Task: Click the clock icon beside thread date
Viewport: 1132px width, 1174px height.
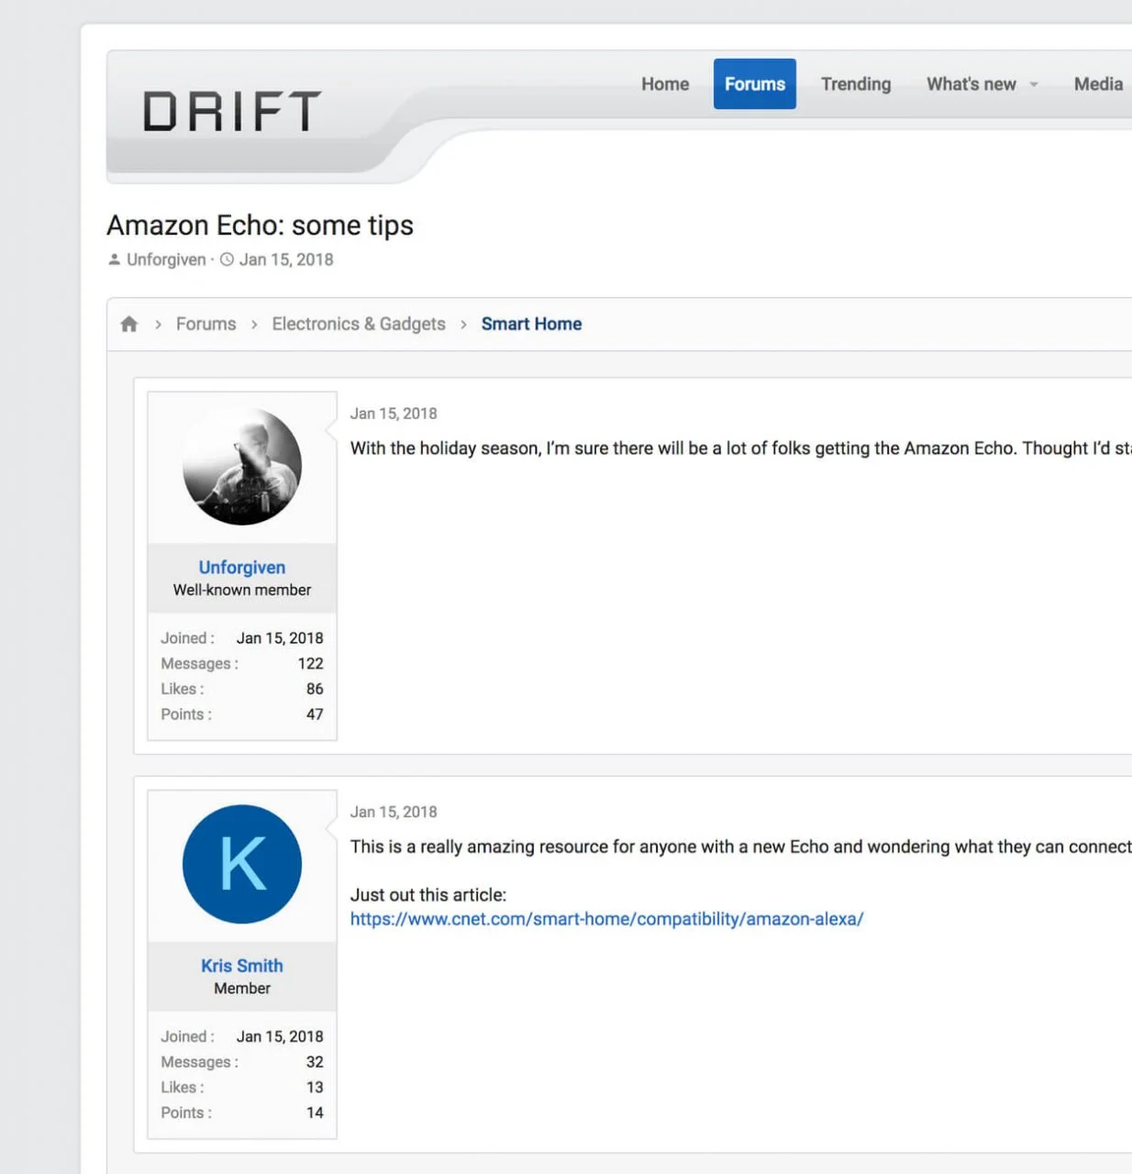Action: click(x=228, y=260)
